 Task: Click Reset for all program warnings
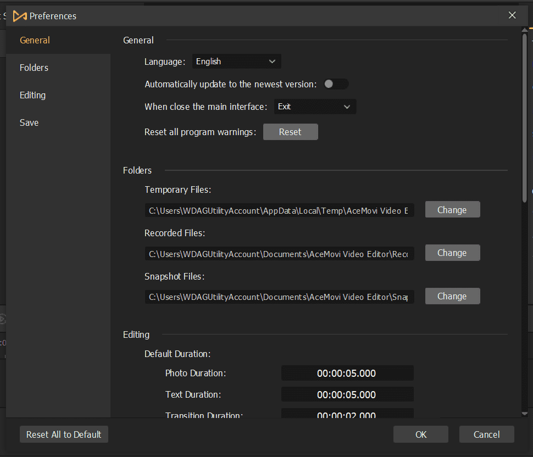[x=290, y=132]
